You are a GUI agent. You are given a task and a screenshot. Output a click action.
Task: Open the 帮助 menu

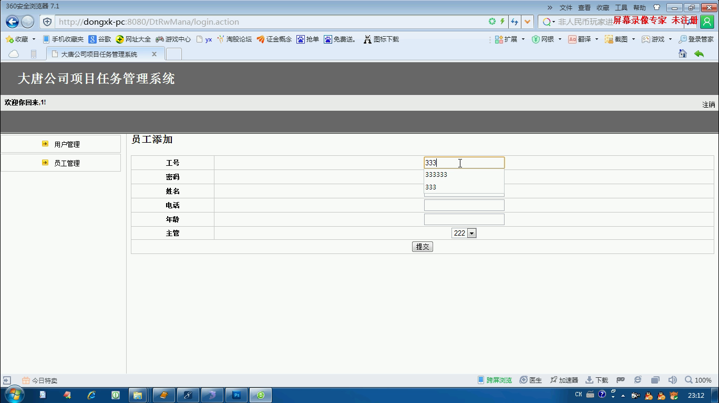coord(640,7)
